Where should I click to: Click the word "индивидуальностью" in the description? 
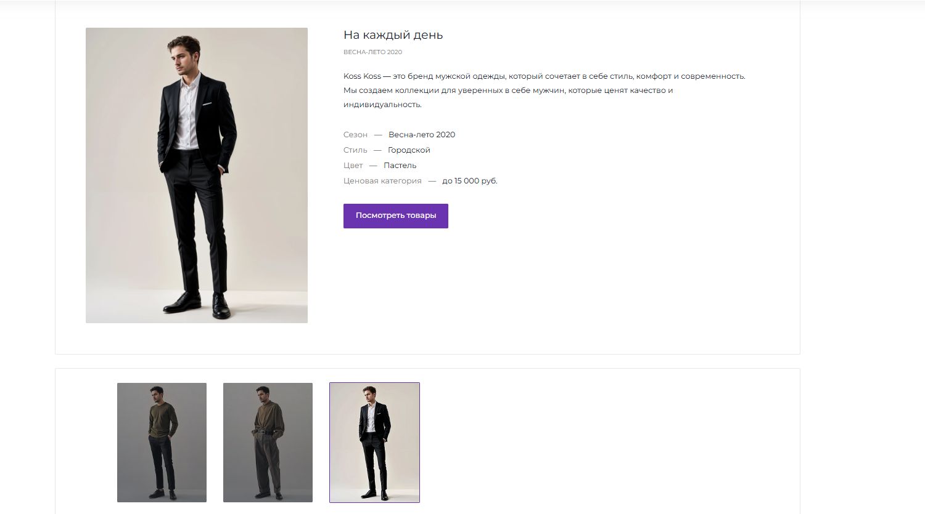382,105
